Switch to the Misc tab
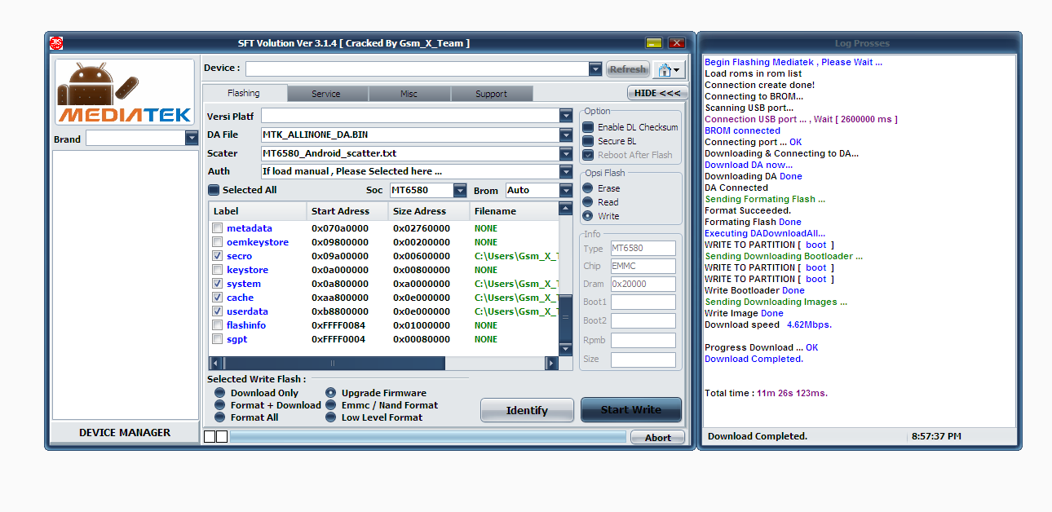 coord(409,94)
